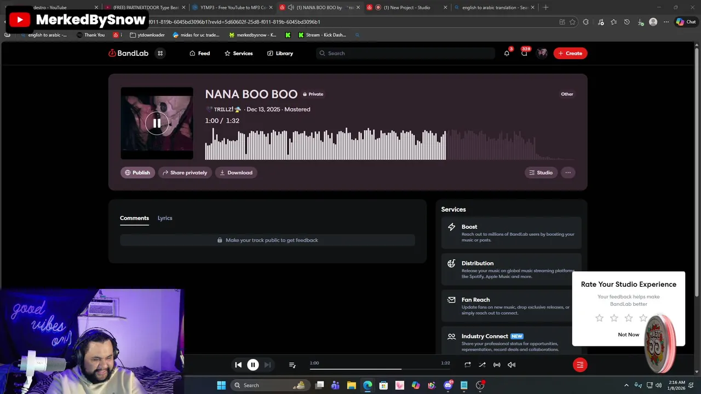The image size is (701, 394).
Task: Open Microsoft Edge taskbar icon
Action: (x=367, y=385)
